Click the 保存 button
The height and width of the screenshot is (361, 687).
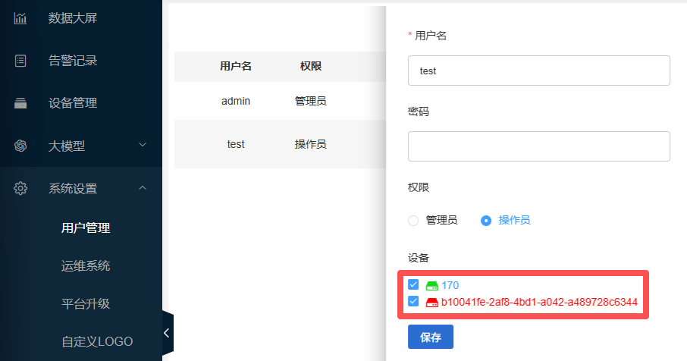click(430, 337)
